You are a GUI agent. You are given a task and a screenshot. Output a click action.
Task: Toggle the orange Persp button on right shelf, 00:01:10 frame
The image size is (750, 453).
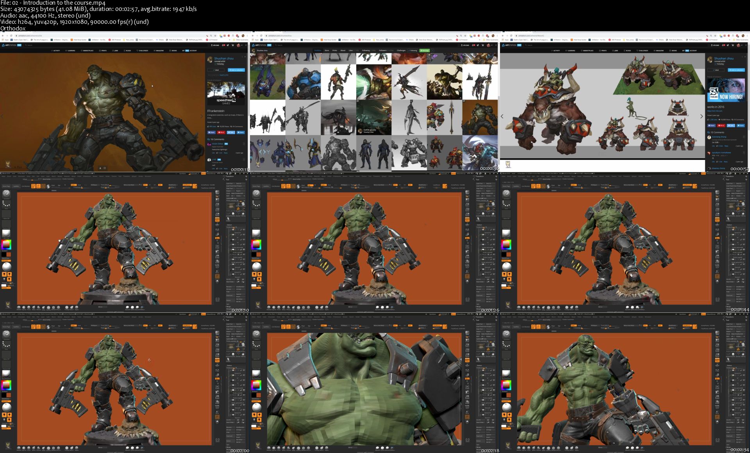tap(217, 219)
